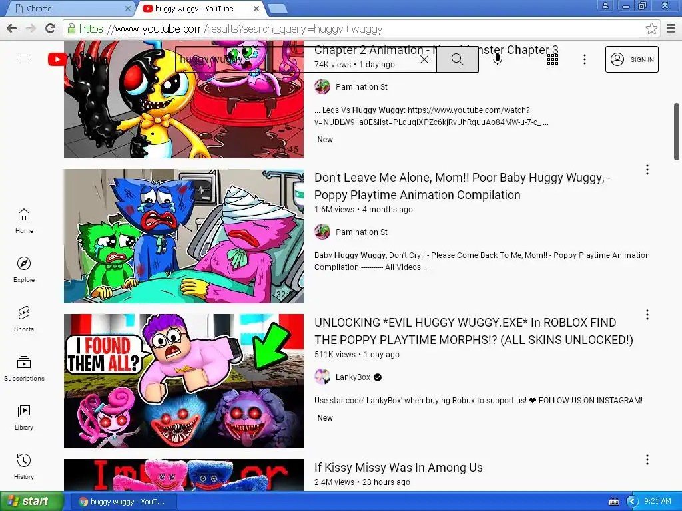Open a new browser tab

[277, 8]
